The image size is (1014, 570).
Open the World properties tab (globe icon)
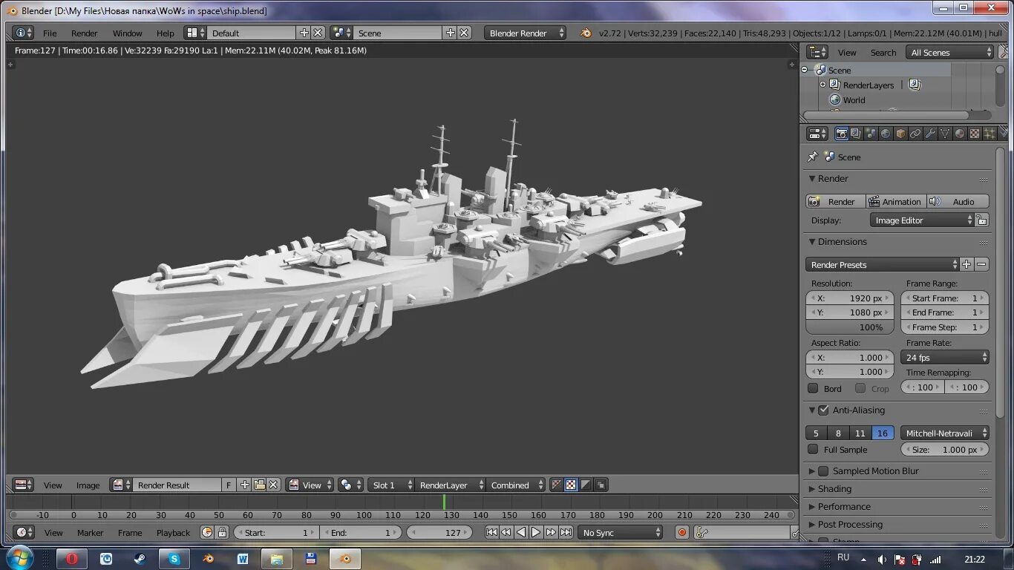click(x=886, y=134)
